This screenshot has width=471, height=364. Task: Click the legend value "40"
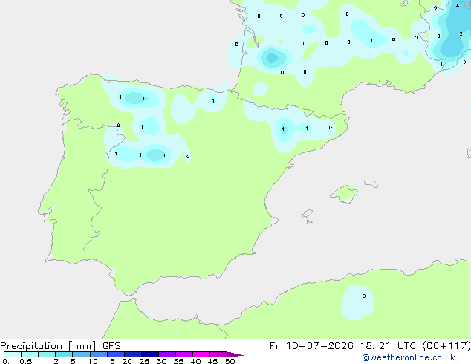(x=195, y=361)
